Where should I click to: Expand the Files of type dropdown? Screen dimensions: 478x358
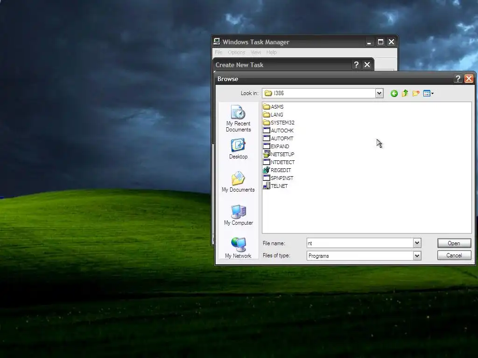(417, 256)
